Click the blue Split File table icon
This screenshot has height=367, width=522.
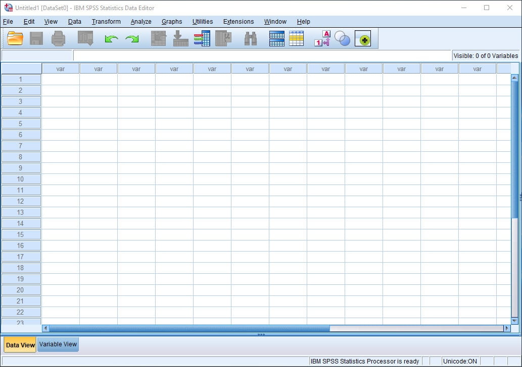[276, 38]
